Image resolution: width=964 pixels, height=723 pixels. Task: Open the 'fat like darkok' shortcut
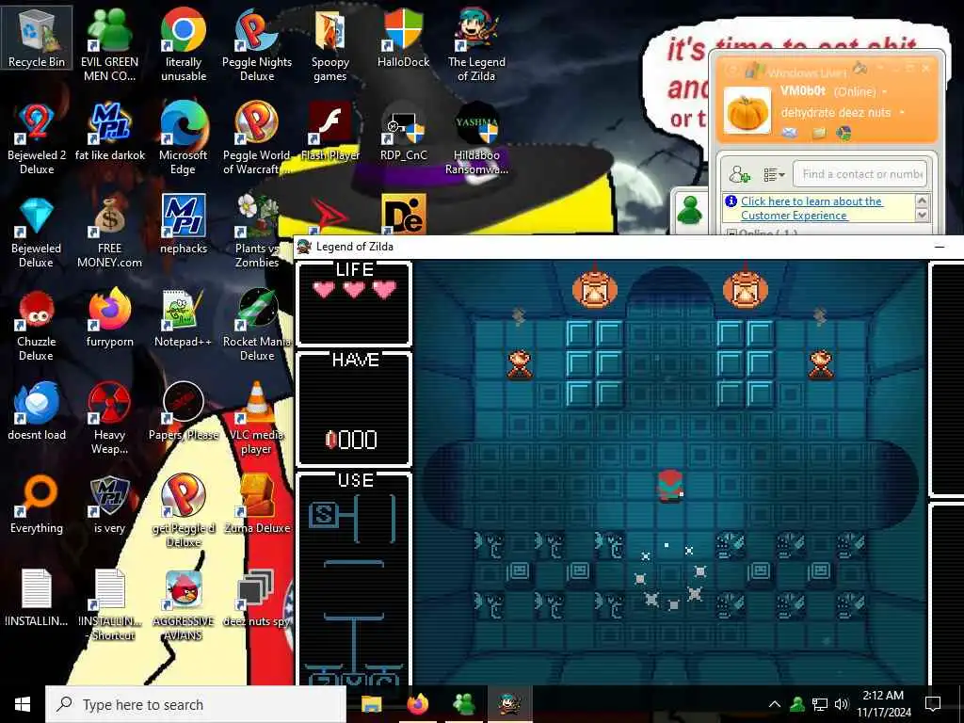[x=110, y=132]
